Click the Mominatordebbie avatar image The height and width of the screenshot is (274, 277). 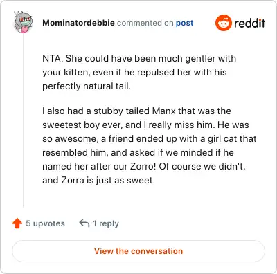[23, 23]
